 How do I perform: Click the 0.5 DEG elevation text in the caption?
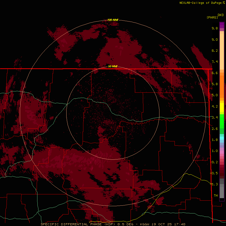click(x=126, y=224)
